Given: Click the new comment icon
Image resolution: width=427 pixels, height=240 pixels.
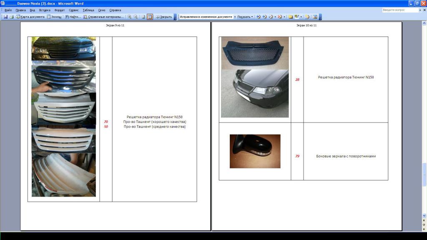Looking at the screenshot, I should click(x=291, y=17).
